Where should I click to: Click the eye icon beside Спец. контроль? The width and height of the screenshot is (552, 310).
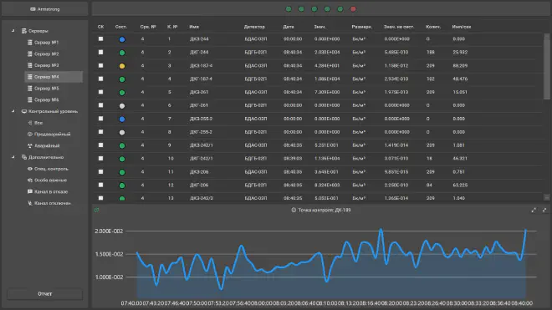click(30, 169)
